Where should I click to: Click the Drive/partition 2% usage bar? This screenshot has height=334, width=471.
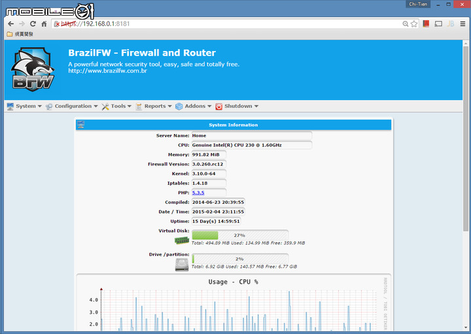[239, 259]
